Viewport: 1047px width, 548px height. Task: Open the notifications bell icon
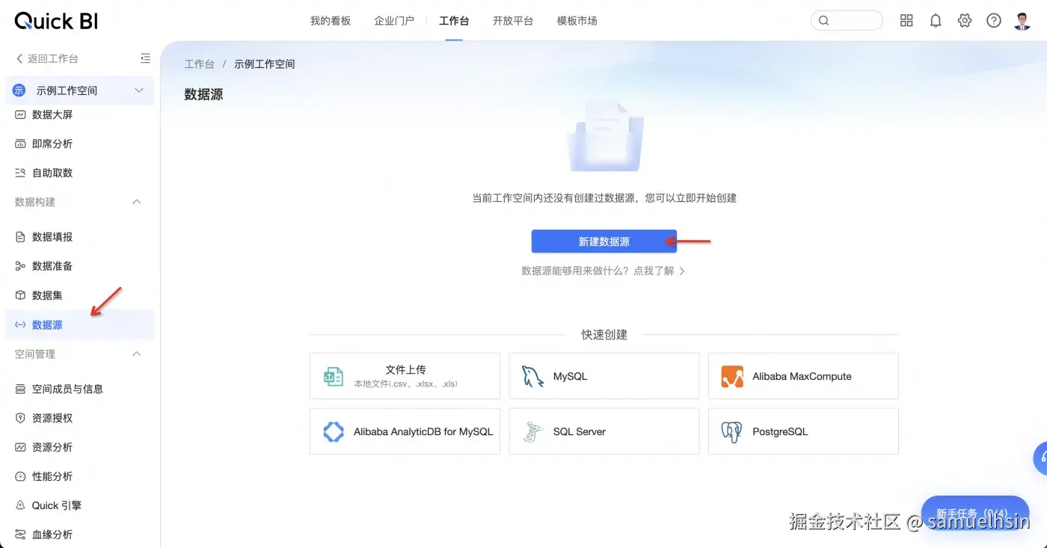[936, 21]
